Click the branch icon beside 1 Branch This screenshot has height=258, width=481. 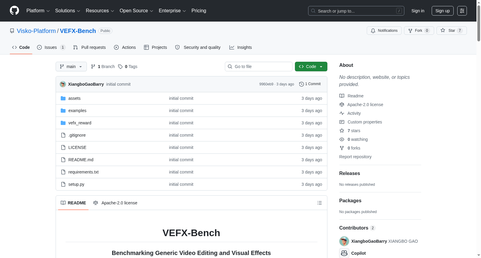[93, 67]
